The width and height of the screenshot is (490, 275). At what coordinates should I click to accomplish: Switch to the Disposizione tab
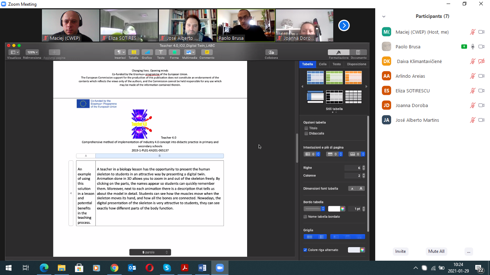pyautogui.click(x=356, y=64)
